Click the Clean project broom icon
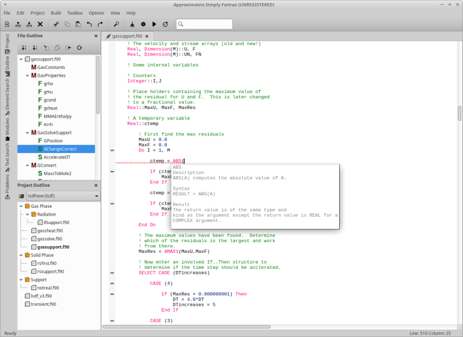 [x=132, y=24]
